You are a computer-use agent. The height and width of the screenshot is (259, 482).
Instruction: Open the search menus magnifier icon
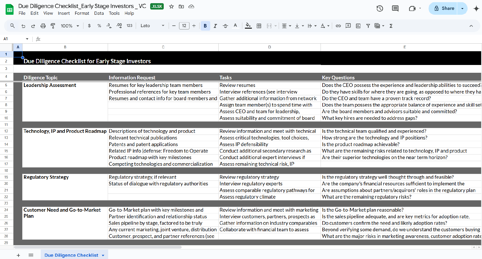coord(12,26)
